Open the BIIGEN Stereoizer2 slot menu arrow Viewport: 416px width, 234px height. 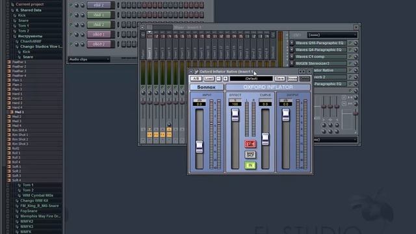pyautogui.click(x=292, y=64)
